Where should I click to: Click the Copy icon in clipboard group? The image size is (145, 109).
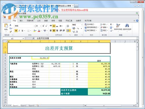(x=10, y=28)
